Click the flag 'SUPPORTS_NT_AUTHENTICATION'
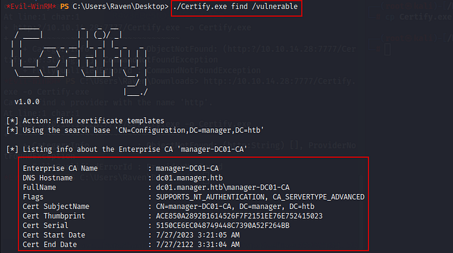 coord(210,197)
